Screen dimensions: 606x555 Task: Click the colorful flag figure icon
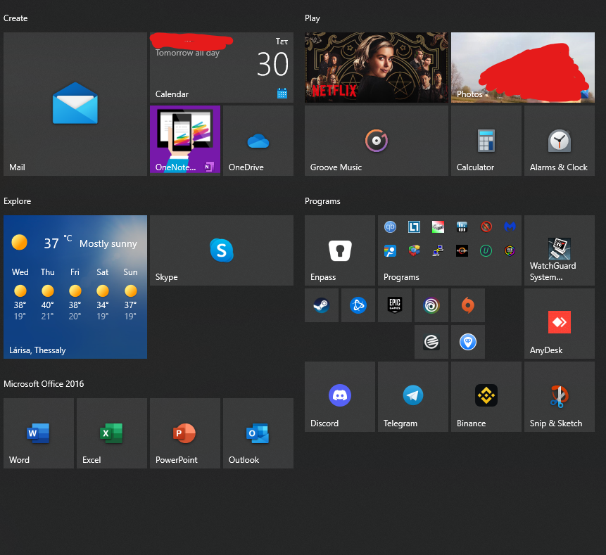point(390,250)
